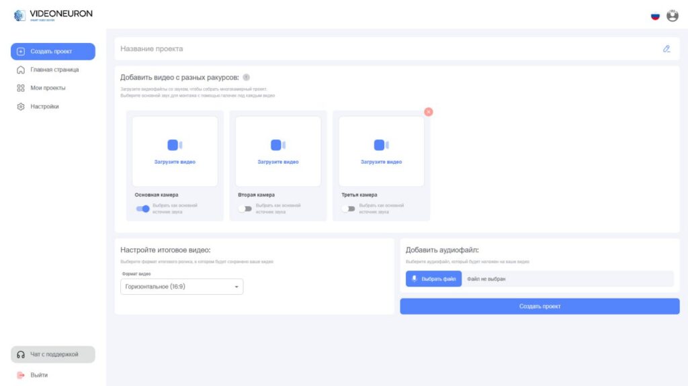The width and height of the screenshot is (688, 386).
Task: Click the Russian flag language icon
Action: (655, 16)
